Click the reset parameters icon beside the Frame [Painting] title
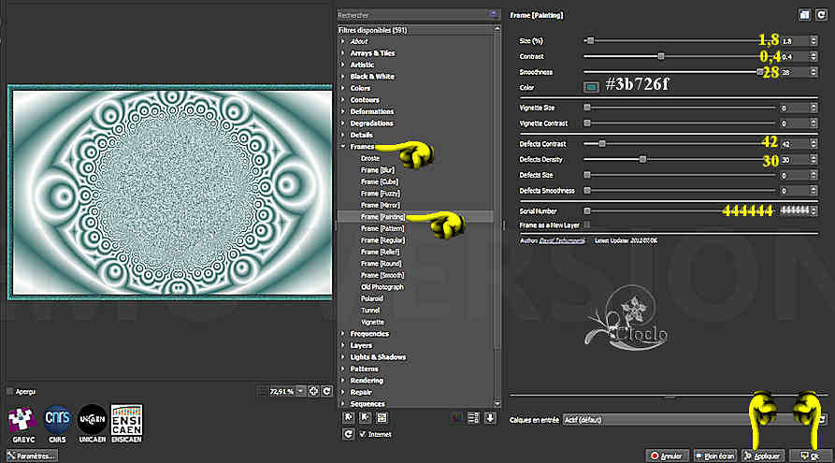 click(821, 15)
